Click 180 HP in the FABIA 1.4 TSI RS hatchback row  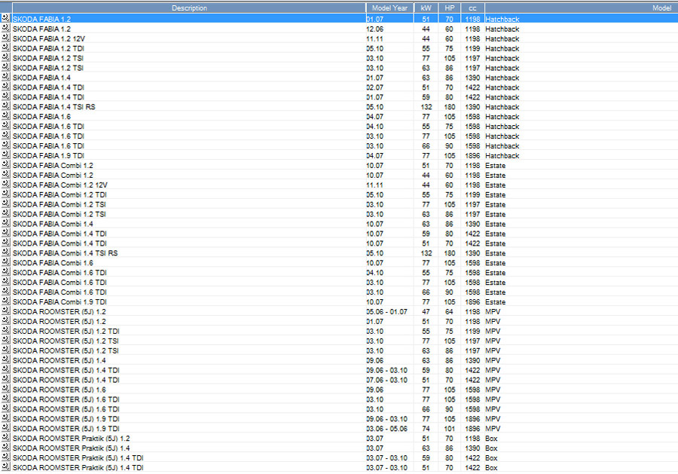click(x=450, y=107)
